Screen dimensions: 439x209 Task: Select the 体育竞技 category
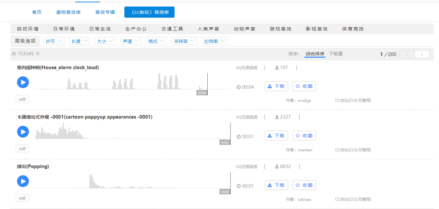point(353,29)
